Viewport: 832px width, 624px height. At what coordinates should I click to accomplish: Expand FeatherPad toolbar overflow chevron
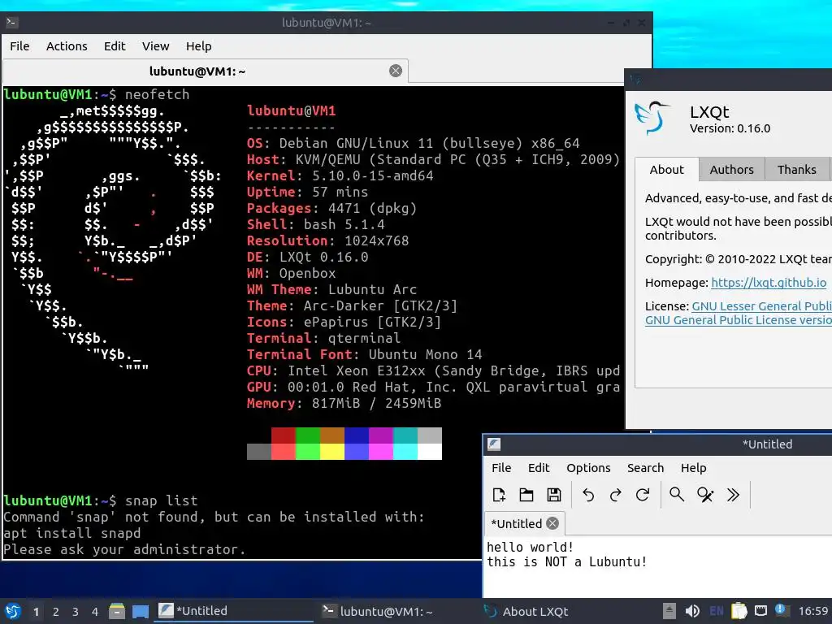tap(734, 495)
